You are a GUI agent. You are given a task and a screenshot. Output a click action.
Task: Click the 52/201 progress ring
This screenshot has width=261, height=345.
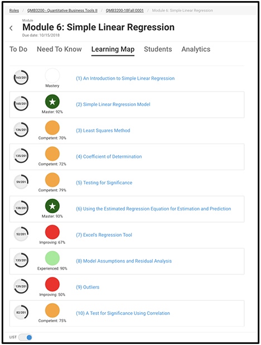[x=21, y=234]
